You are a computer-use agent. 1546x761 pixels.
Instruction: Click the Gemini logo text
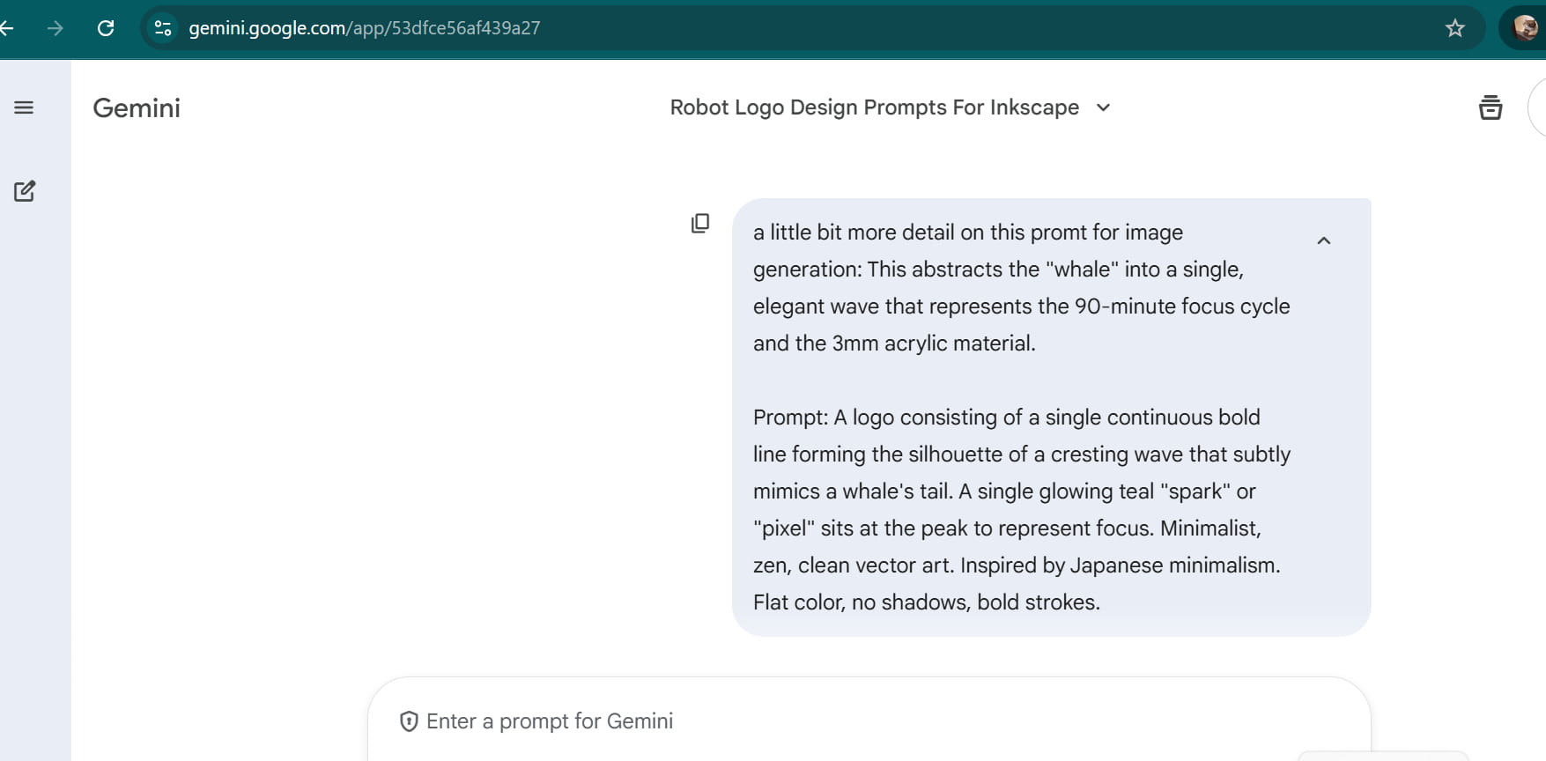[137, 108]
